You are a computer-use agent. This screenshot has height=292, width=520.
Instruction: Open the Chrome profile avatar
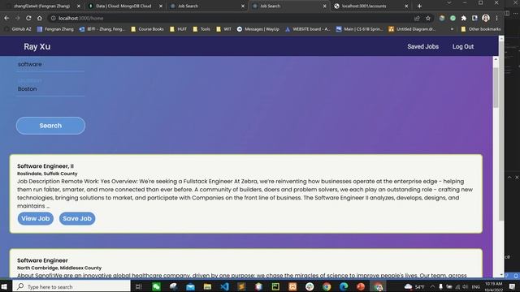486,18
